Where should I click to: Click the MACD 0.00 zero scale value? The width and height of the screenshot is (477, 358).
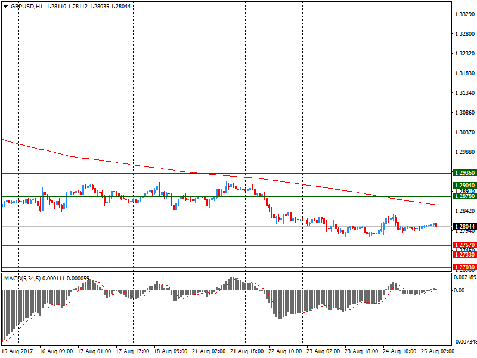pos(459,291)
